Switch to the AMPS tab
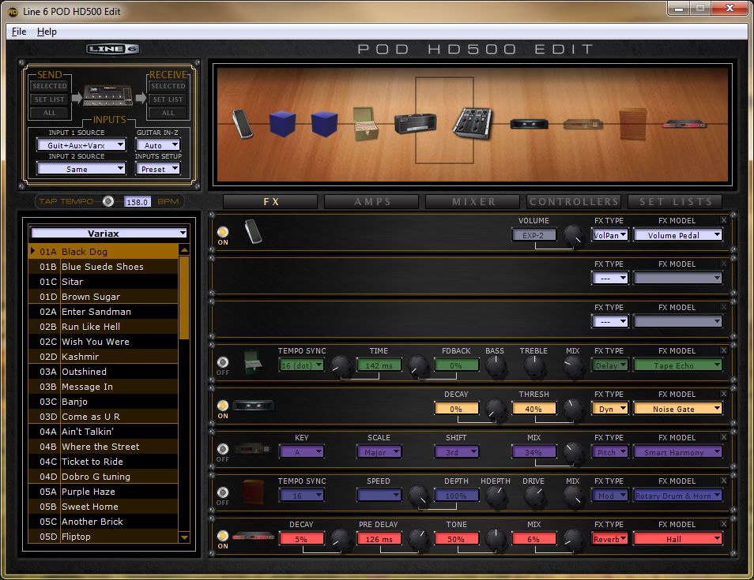754x580 pixels. point(371,202)
